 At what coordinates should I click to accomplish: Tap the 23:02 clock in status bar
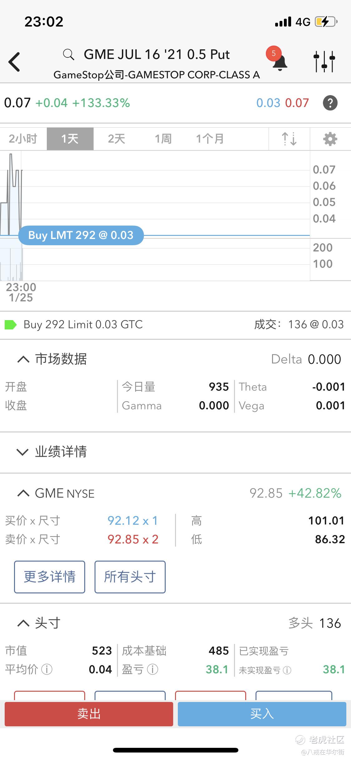[x=44, y=22]
